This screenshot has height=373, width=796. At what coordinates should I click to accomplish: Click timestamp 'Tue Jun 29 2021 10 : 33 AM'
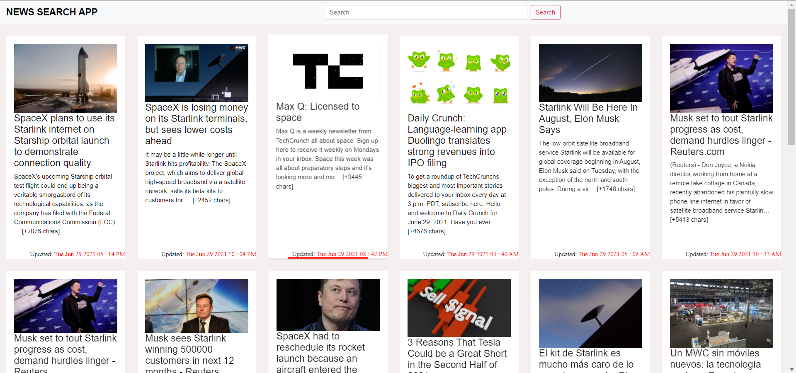pos(745,254)
